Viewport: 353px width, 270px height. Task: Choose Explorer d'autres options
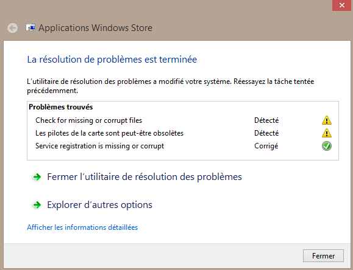(99, 205)
